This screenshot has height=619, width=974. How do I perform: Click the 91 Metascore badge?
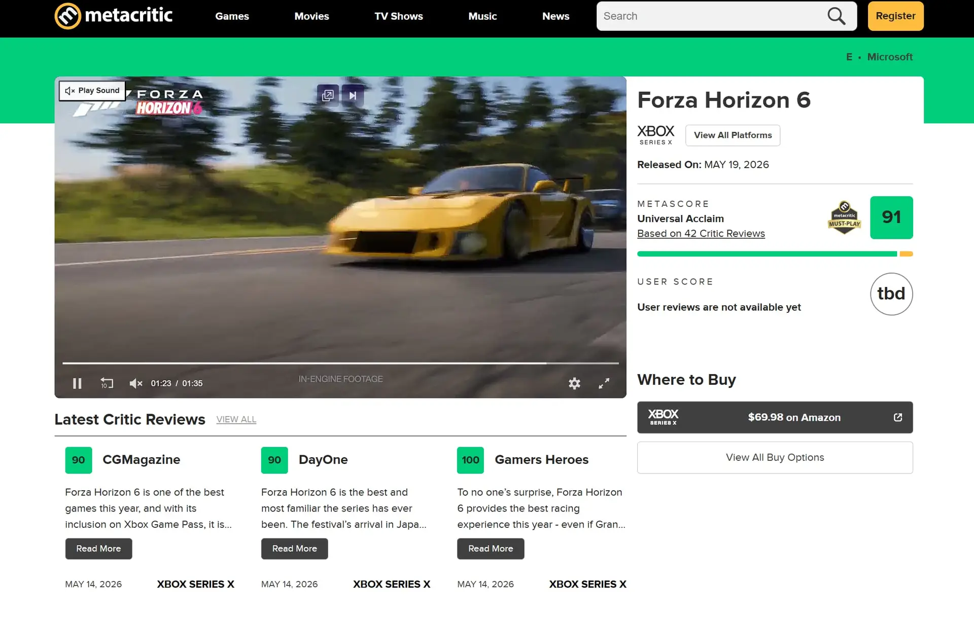coord(891,217)
